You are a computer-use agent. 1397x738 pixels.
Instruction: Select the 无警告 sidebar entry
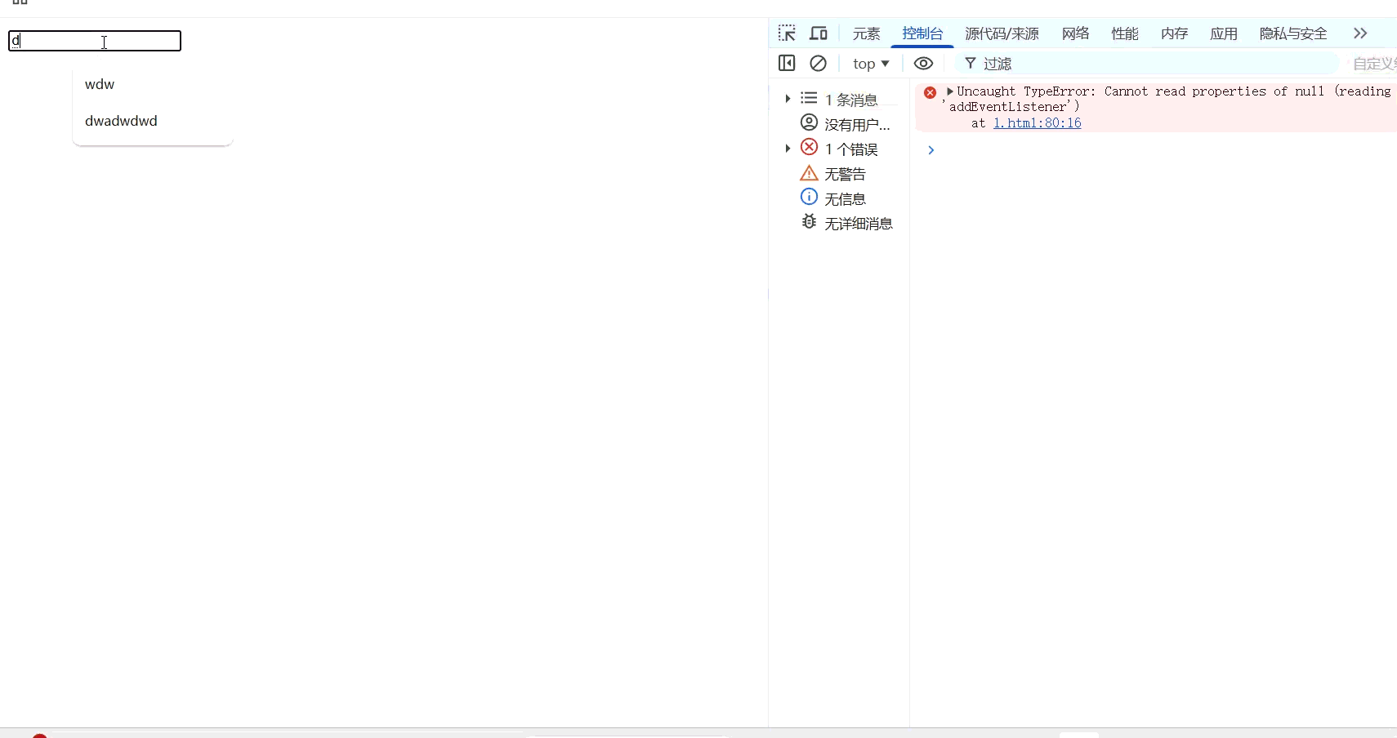click(x=845, y=174)
